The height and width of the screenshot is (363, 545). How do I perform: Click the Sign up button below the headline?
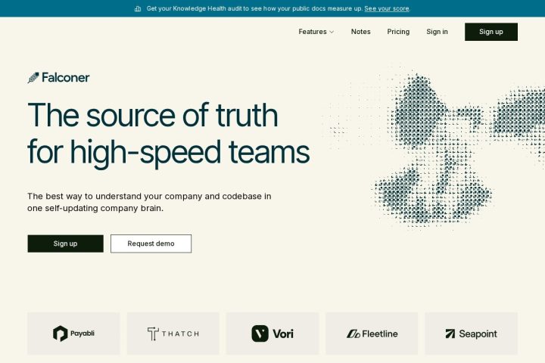(65, 244)
